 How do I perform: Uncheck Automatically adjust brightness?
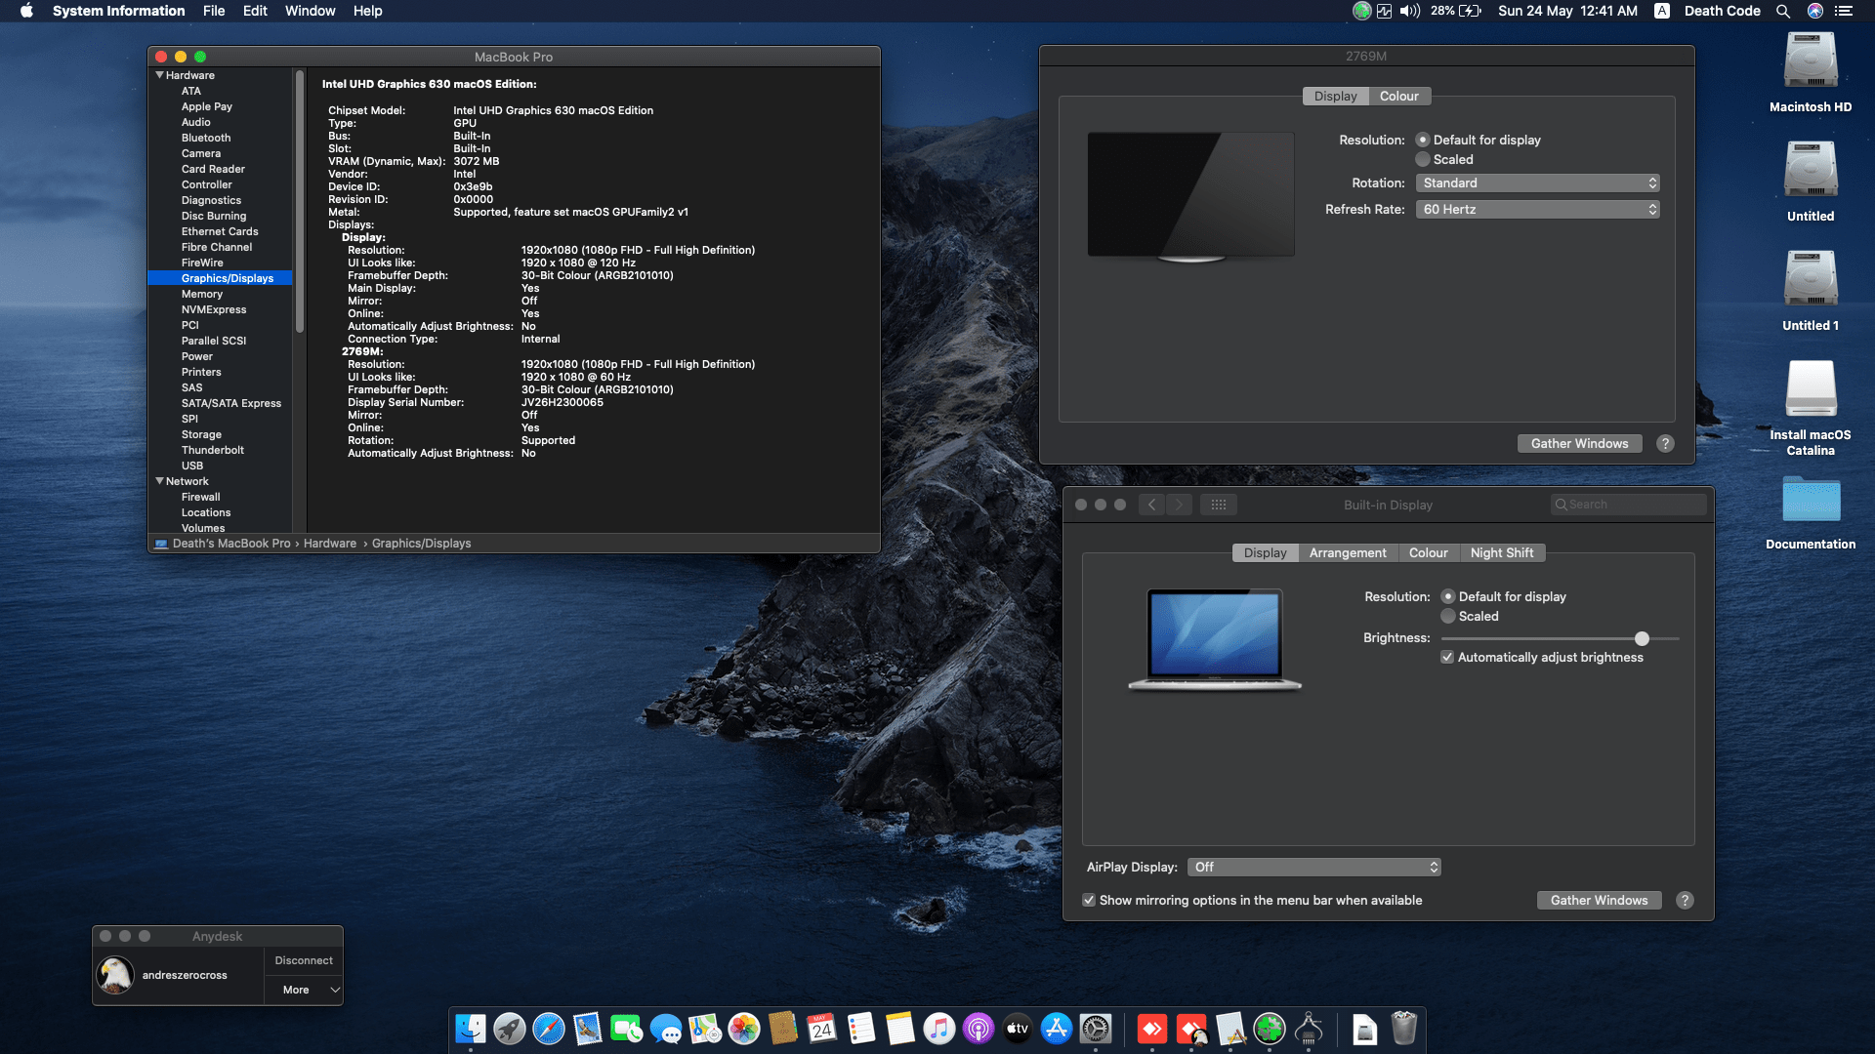1447,657
